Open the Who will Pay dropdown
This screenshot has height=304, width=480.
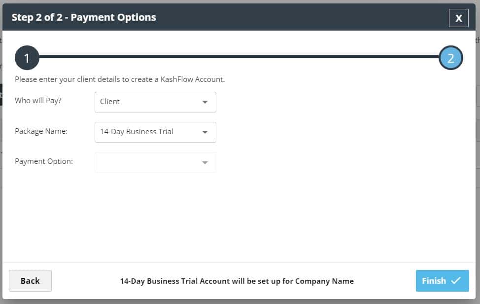click(155, 102)
